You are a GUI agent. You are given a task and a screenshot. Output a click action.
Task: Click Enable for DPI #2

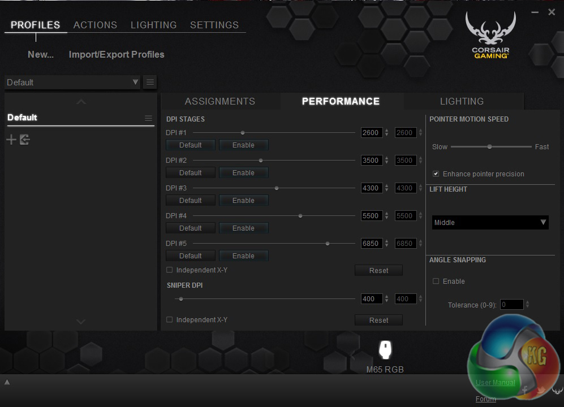(243, 173)
